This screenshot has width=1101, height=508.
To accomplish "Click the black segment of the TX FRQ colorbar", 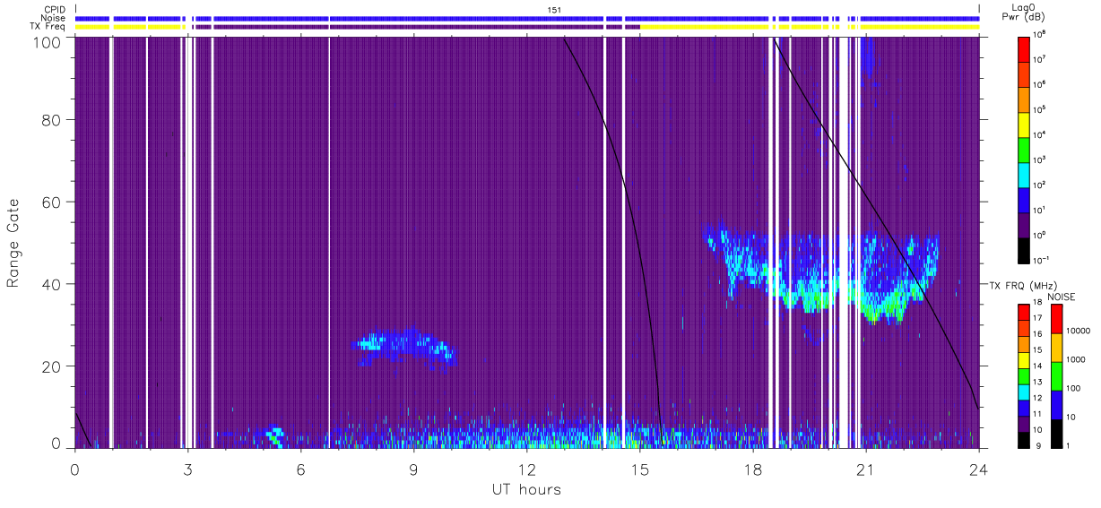I will pos(1024,438).
